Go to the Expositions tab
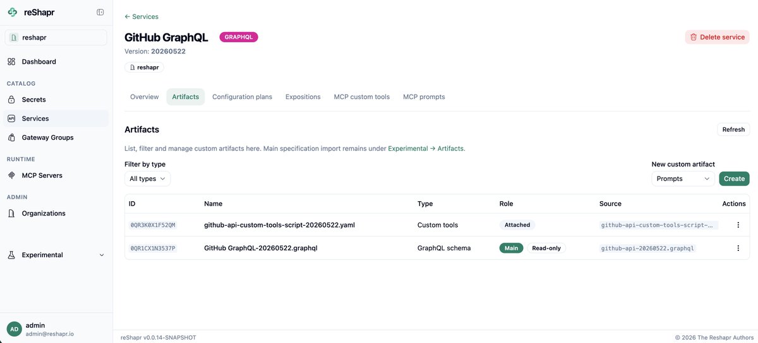The image size is (758, 343). tap(303, 97)
